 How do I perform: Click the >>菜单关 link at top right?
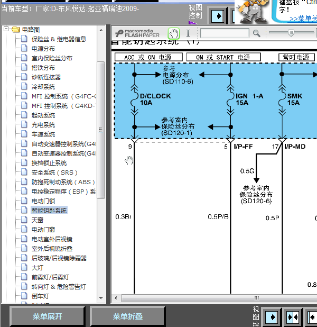pos(303,19)
